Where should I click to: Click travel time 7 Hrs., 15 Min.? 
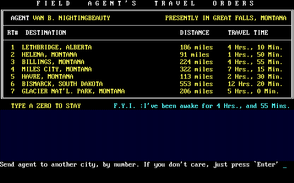[x=255, y=69]
